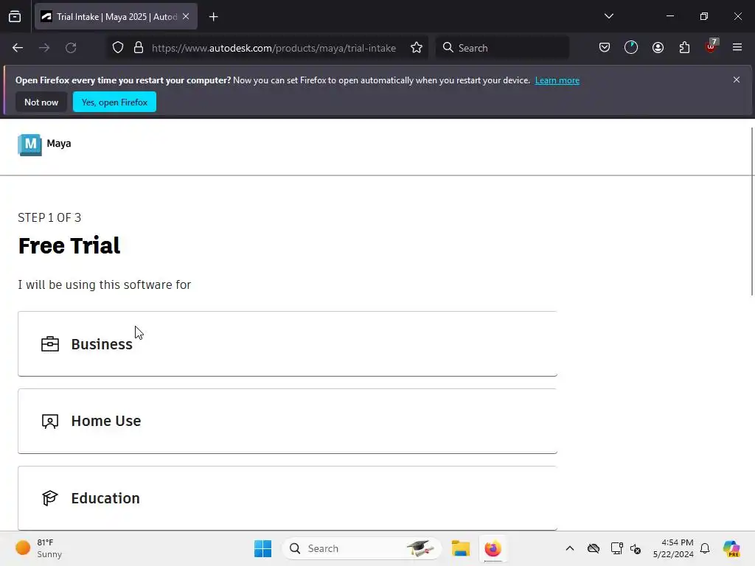Click the circular timer extension icon

click(631, 48)
